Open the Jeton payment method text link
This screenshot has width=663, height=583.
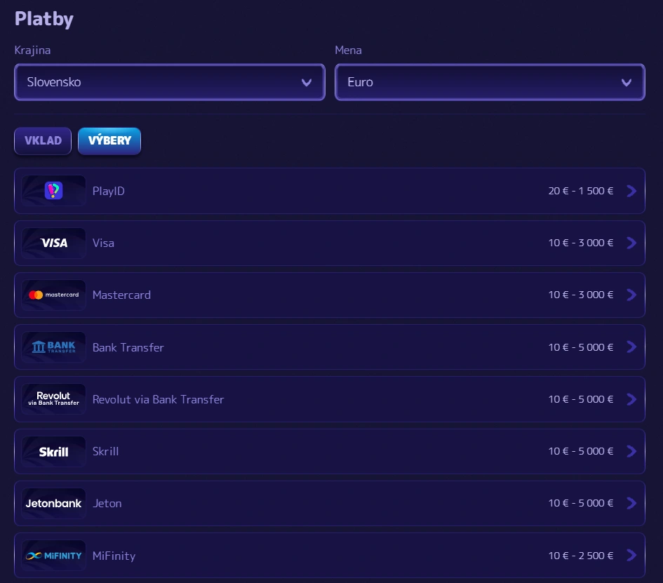pos(107,503)
